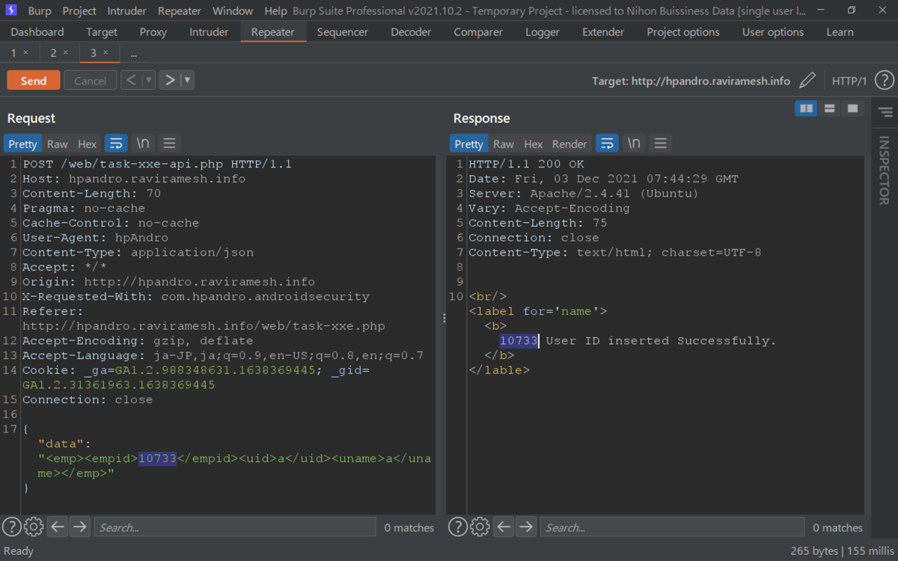Click the Cancel button
The height and width of the screenshot is (561, 898).
91,81
